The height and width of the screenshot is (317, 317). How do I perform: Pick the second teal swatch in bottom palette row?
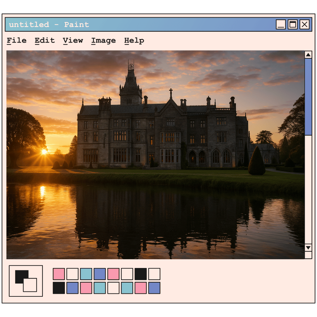tap(127, 288)
